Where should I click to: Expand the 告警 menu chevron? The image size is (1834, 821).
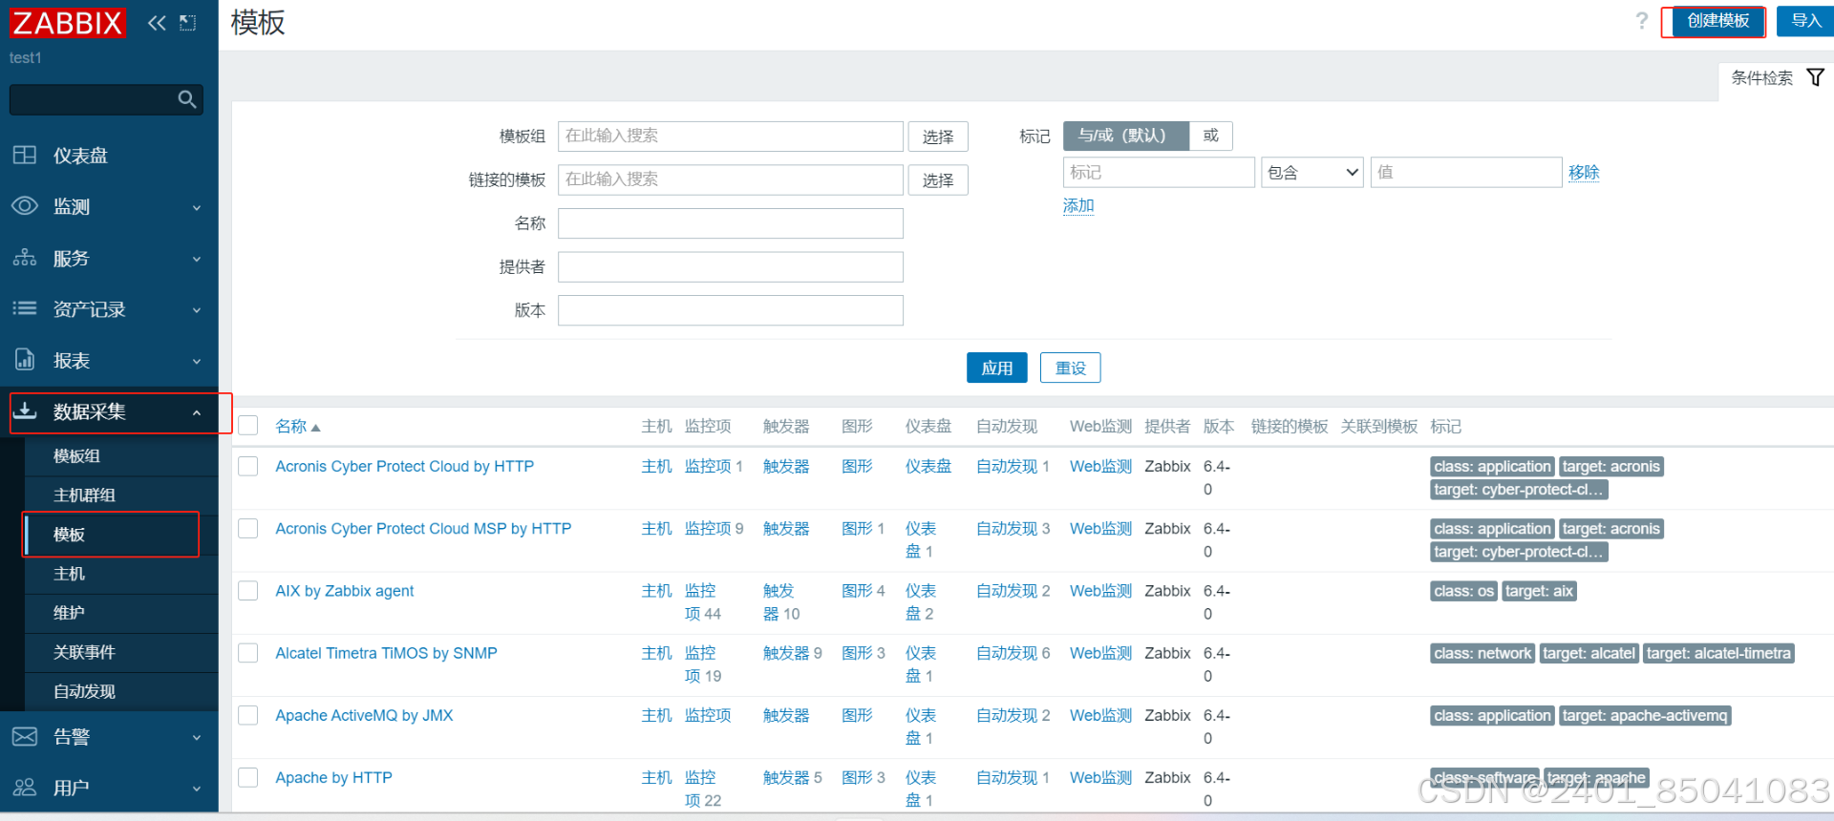click(x=197, y=737)
